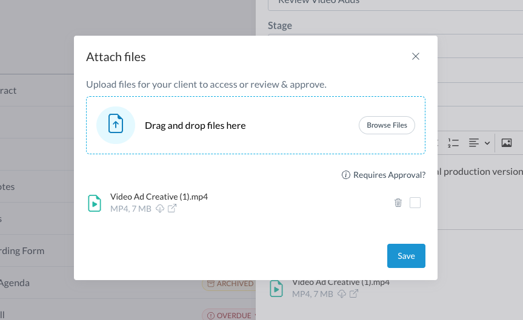Viewport: 523px width, 320px height.
Task: Check the Requires Approval checkbox for the video
Action: coord(415,203)
